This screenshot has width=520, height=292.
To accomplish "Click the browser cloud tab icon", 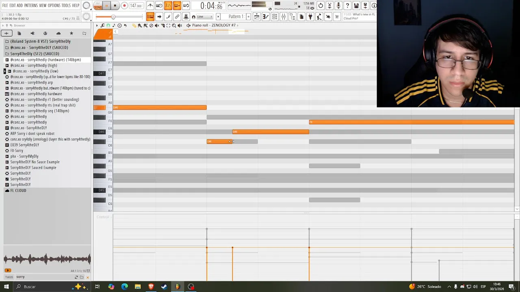I will (58, 33).
